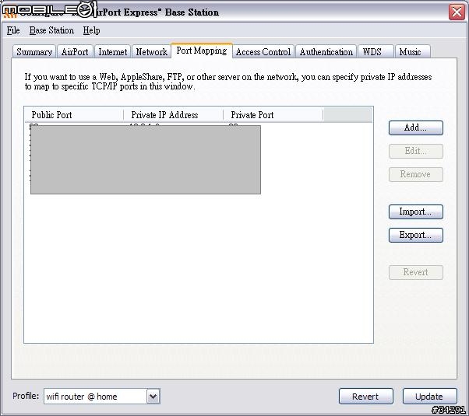This screenshot has width=469, height=416.
Task: Click the Import... button
Action: point(416,211)
